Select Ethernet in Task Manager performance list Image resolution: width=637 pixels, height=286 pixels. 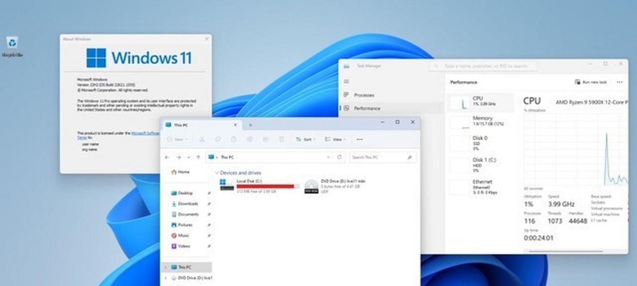480,187
